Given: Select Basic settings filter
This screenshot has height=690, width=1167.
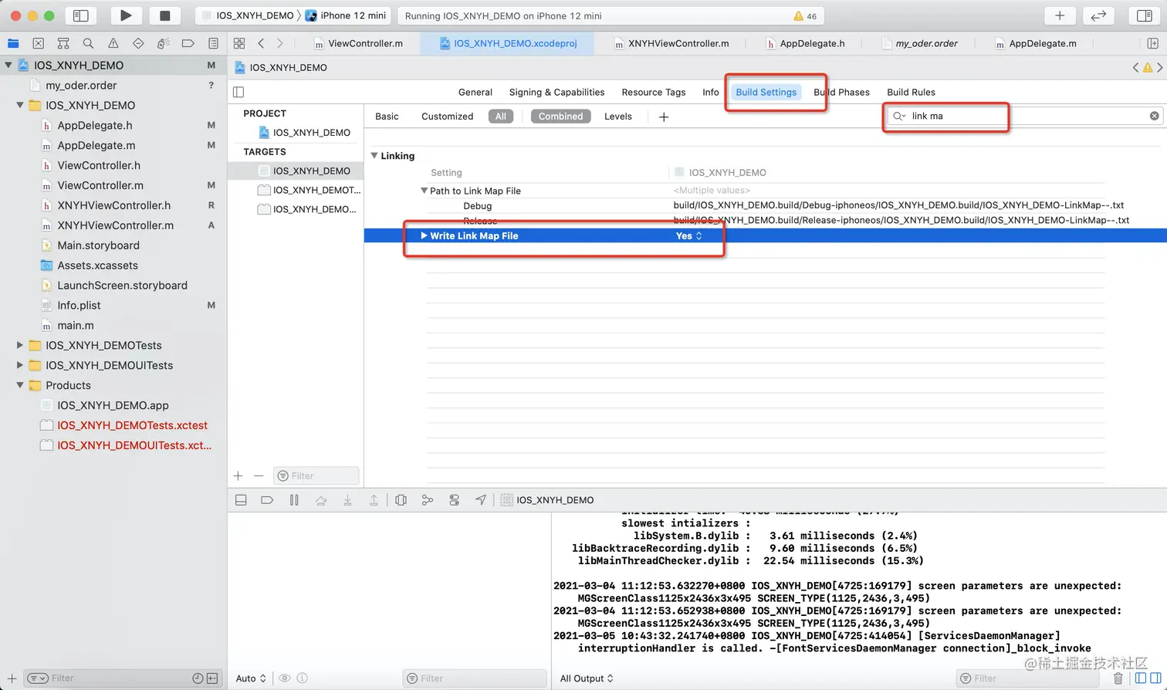Looking at the screenshot, I should click(x=387, y=117).
